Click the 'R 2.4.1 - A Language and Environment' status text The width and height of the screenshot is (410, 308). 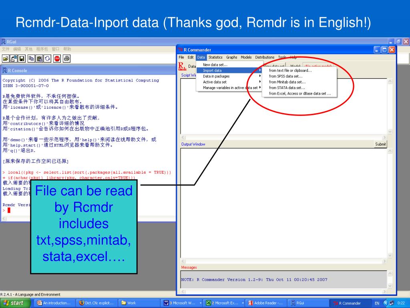click(30, 294)
